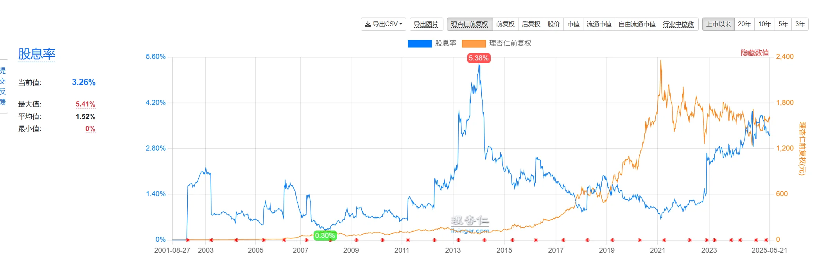818x266 pixels.
Task: Choose the 股价 option
Action: pos(554,24)
